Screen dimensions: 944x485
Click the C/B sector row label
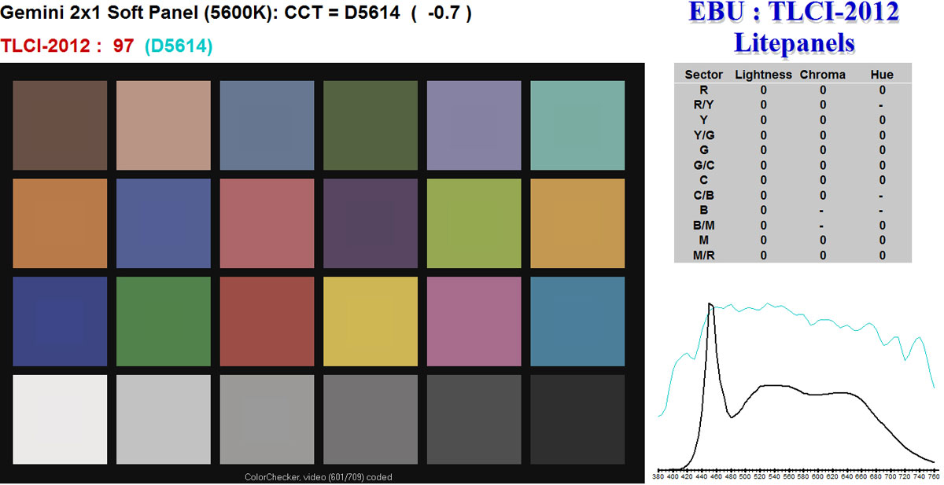(x=703, y=195)
